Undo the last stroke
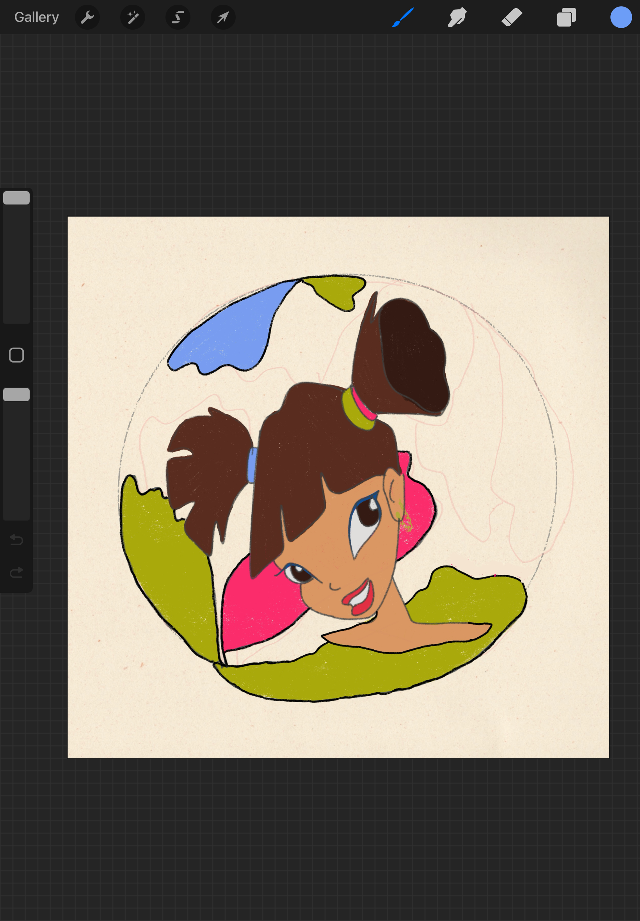 point(16,540)
